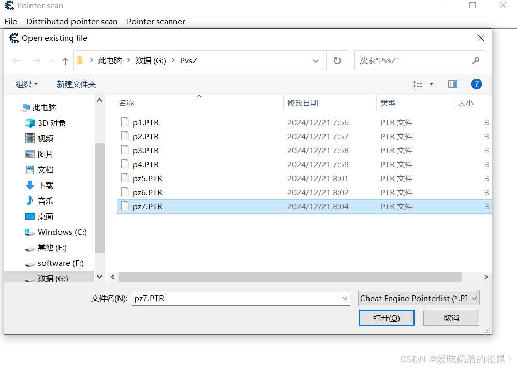The height and width of the screenshot is (368, 517).
Task: Sort by 修改日期 column
Action: pos(303,103)
